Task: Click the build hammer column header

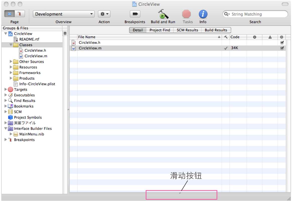Action: coord(226,37)
